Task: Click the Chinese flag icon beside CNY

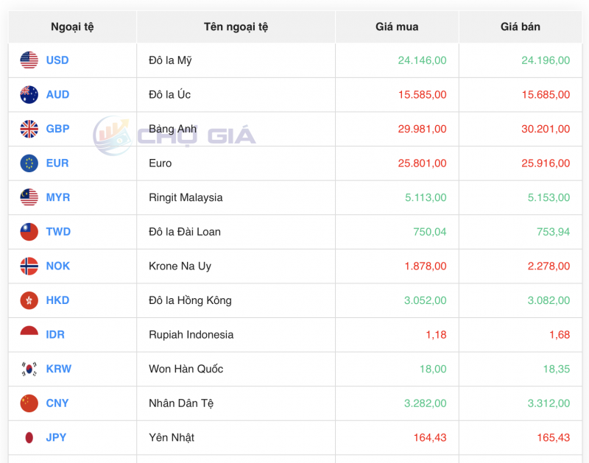Action: (x=28, y=403)
